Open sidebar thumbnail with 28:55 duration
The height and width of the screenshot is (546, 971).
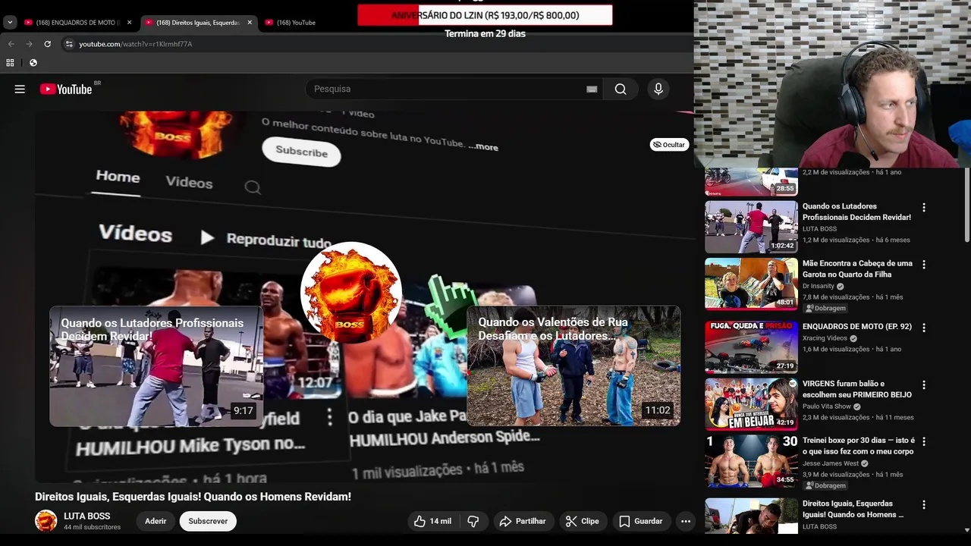[751, 181]
